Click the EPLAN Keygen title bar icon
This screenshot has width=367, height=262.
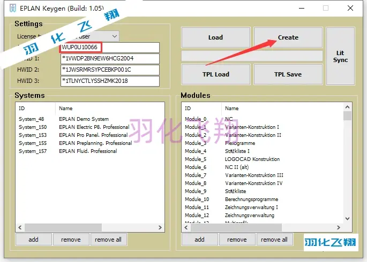click(13, 8)
